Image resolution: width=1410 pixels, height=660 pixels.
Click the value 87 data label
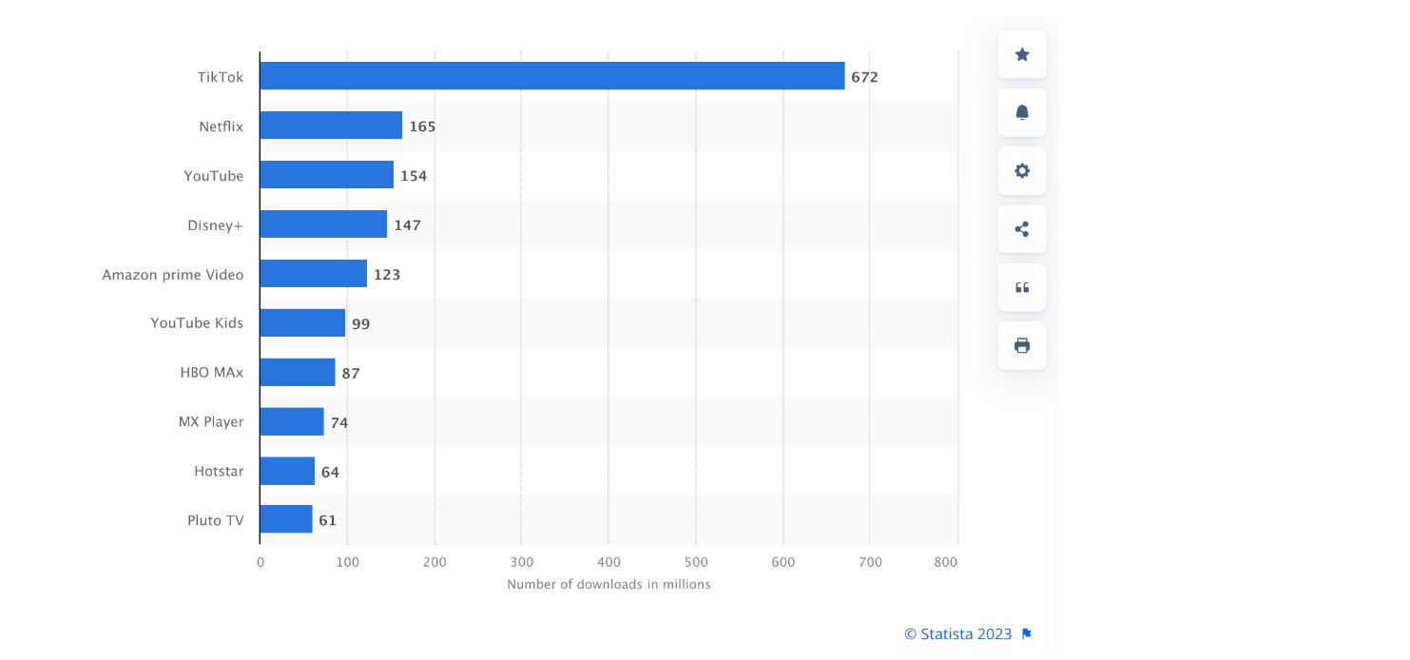pos(351,374)
